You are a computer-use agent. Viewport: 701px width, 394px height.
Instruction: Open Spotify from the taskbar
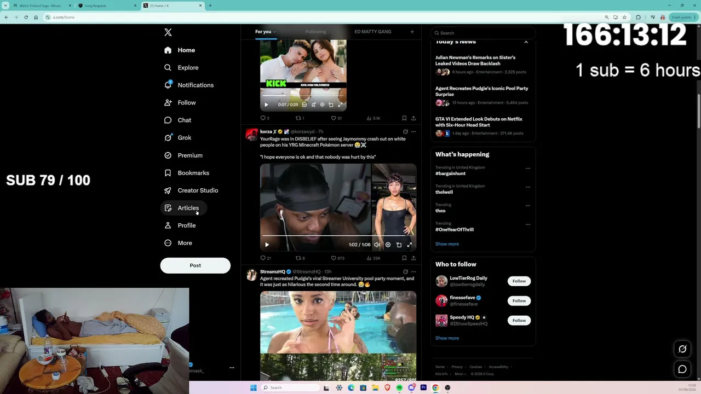pyautogui.click(x=399, y=387)
